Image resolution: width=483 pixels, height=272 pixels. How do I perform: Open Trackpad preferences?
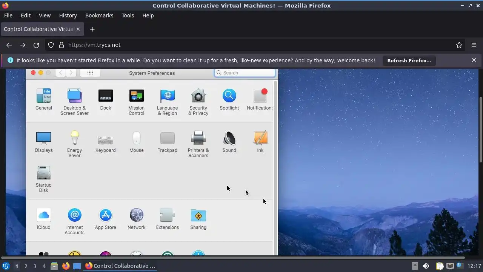click(x=167, y=142)
